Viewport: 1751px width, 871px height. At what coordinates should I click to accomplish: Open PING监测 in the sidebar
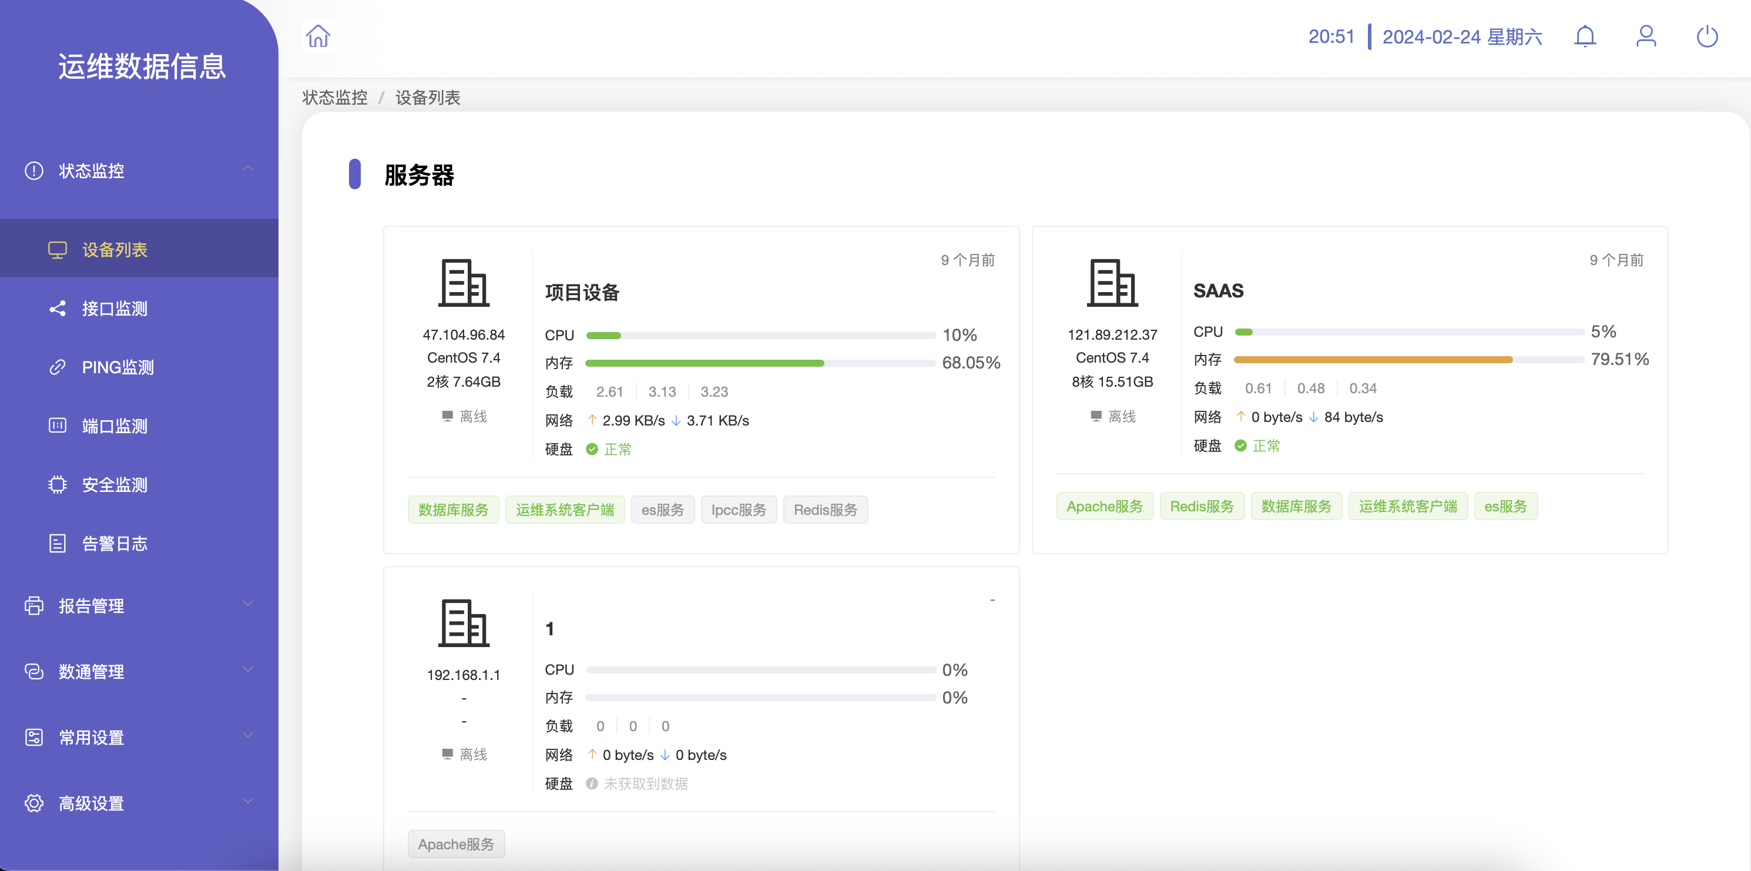pyautogui.click(x=139, y=367)
